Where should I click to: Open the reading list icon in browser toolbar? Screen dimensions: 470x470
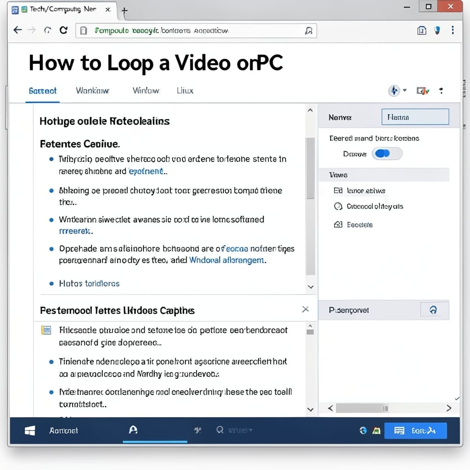(x=422, y=31)
